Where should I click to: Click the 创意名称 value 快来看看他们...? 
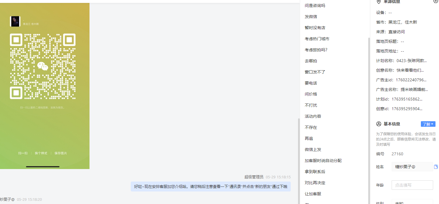pos(410,70)
